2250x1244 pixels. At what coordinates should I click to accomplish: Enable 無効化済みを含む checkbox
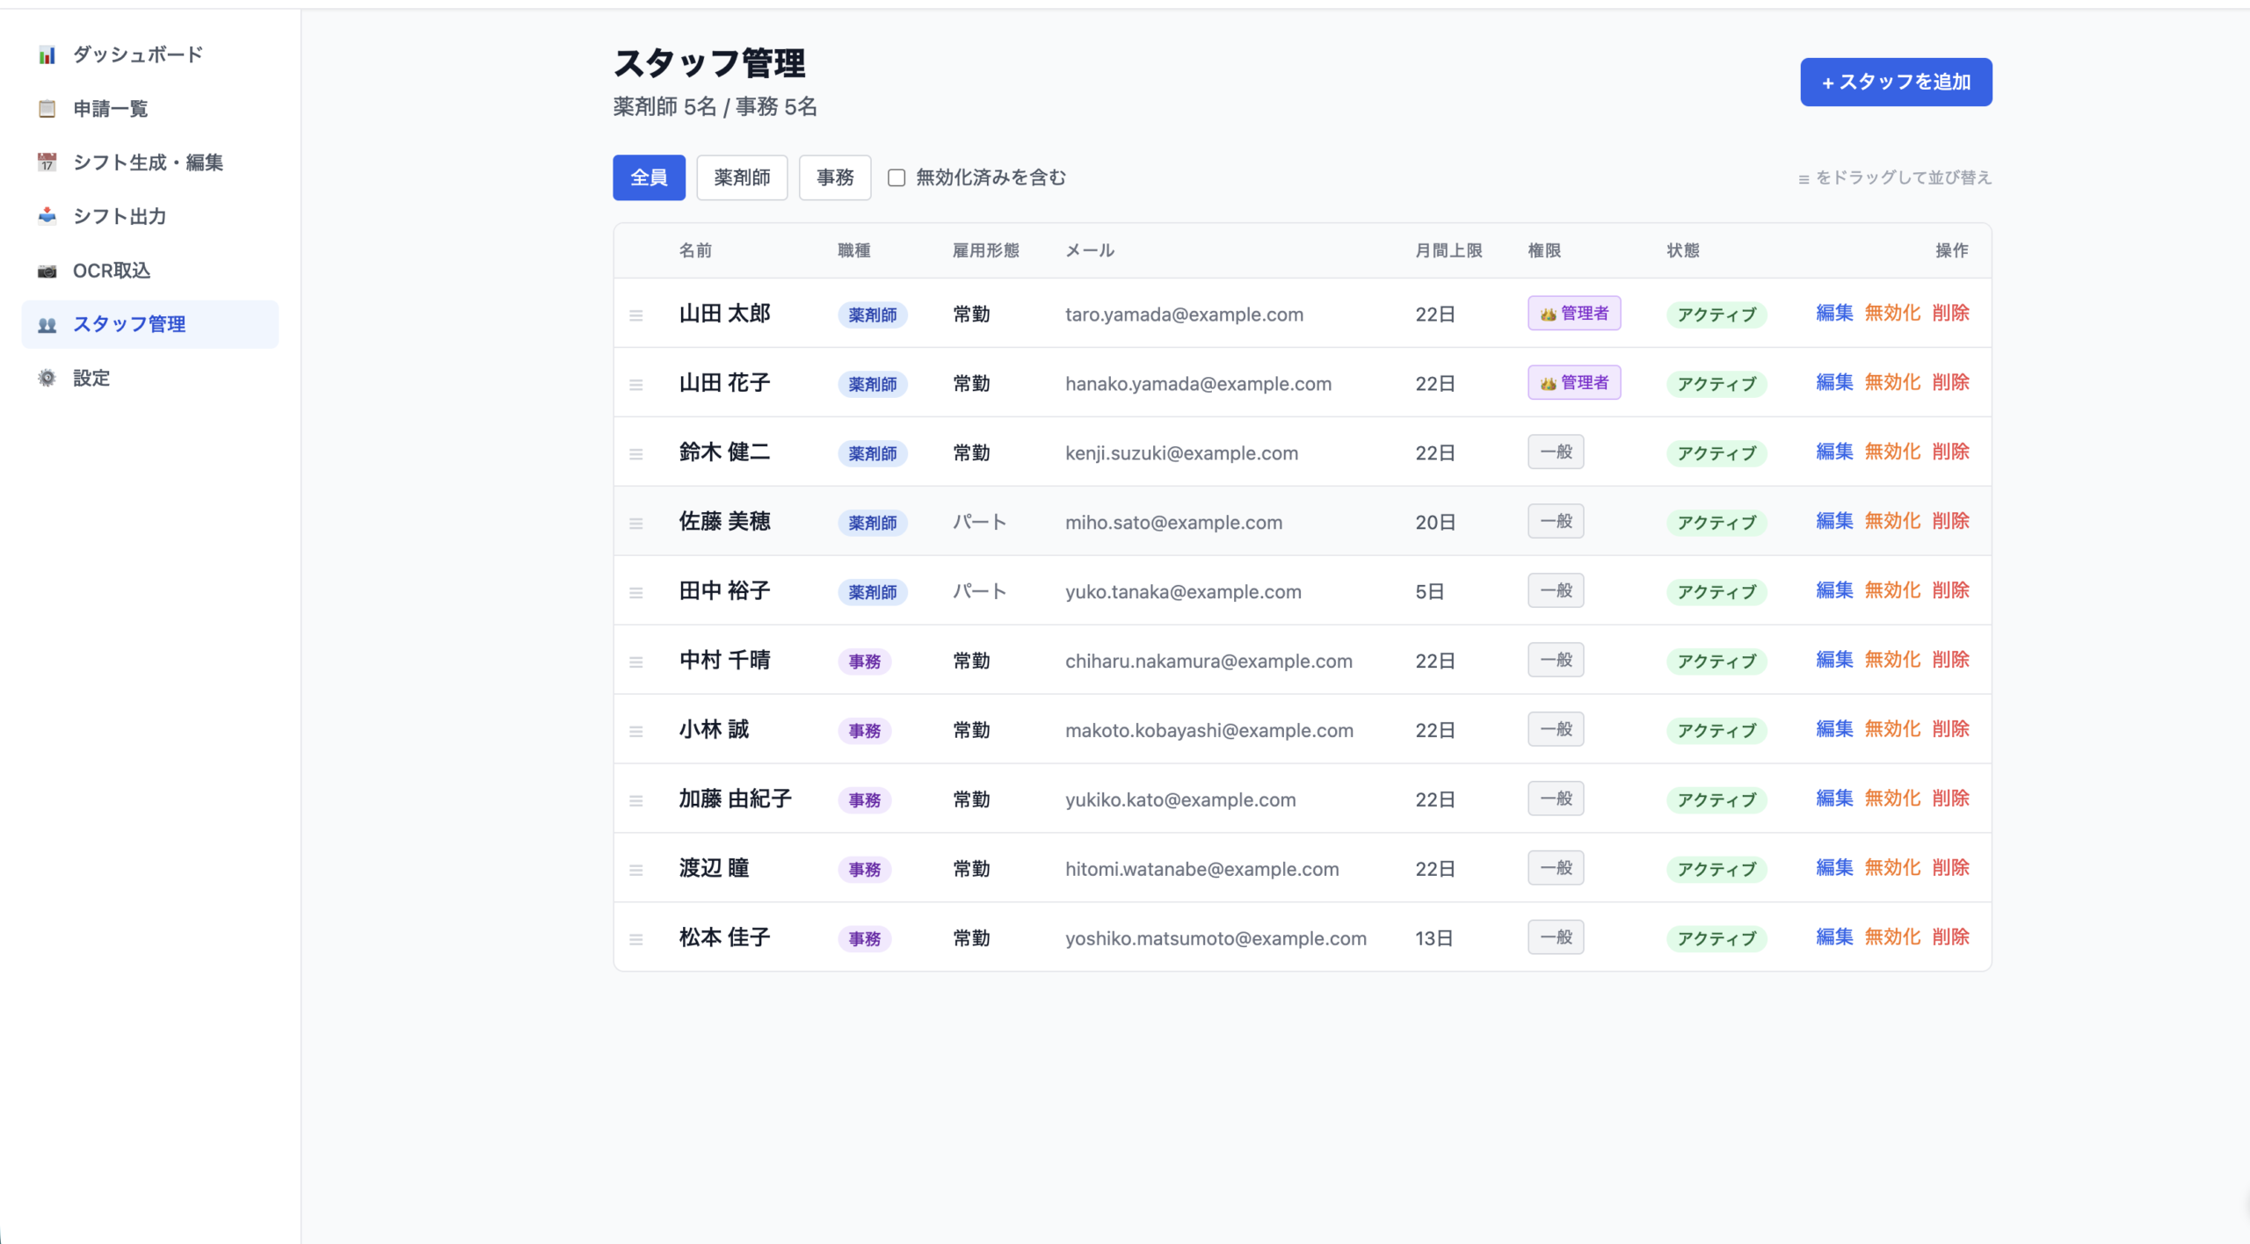(x=896, y=177)
